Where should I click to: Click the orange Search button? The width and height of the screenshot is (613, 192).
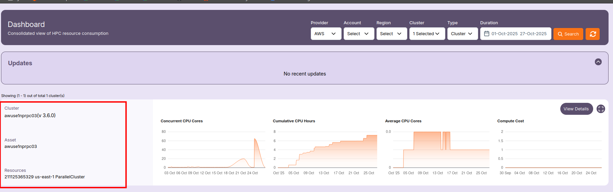click(568, 34)
